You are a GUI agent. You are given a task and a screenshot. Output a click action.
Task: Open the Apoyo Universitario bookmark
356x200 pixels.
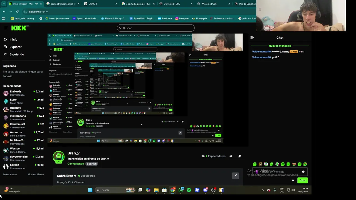pyautogui.click(x=85, y=19)
